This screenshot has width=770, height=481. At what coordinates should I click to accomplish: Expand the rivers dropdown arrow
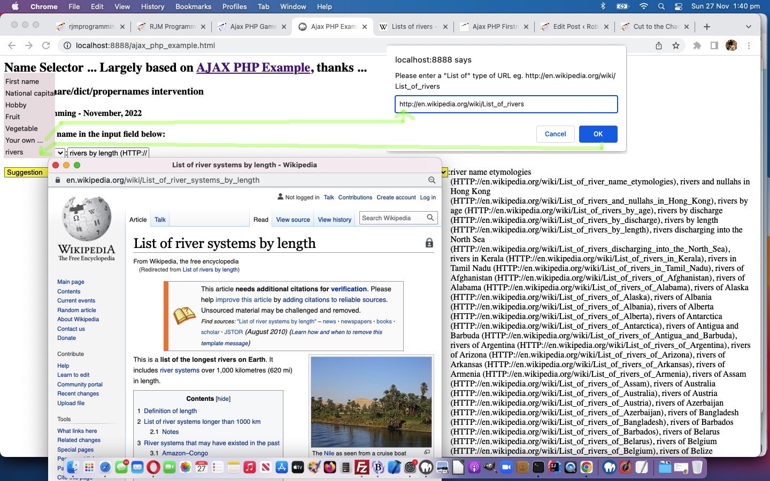point(60,153)
